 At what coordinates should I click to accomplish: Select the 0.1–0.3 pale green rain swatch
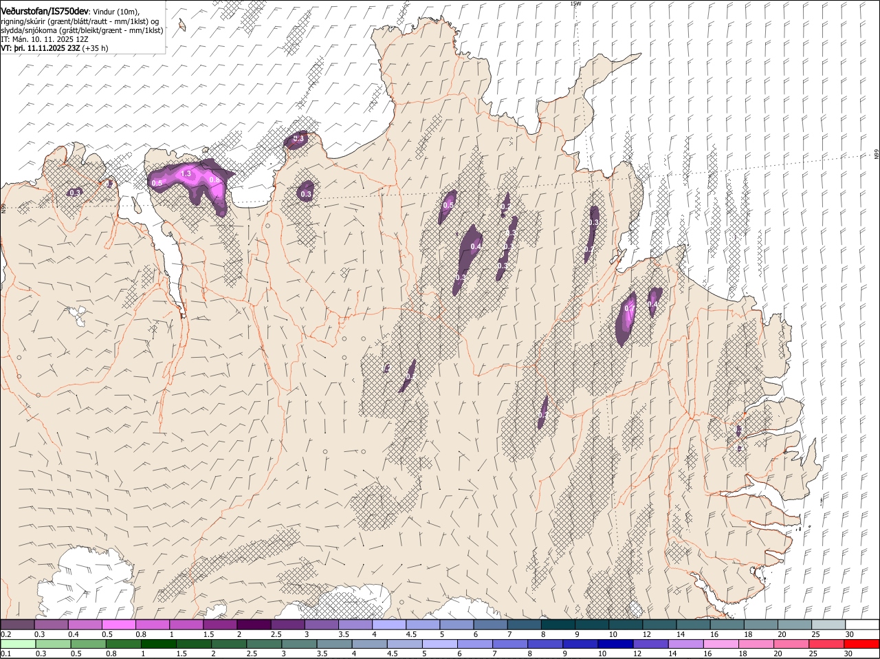point(18,644)
